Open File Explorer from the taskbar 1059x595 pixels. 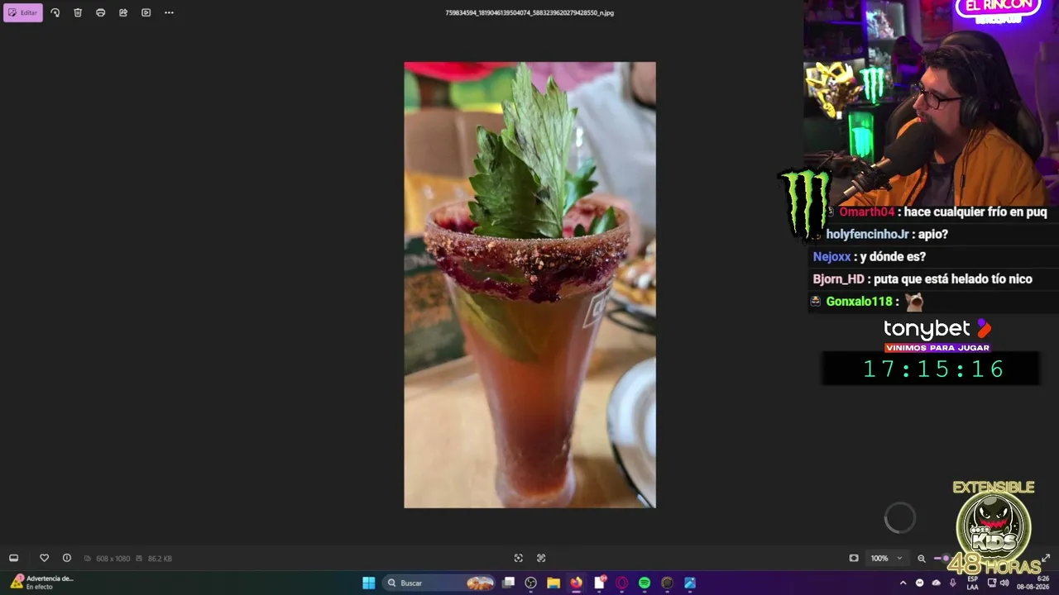pyautogui.click(x=553, y=583)
